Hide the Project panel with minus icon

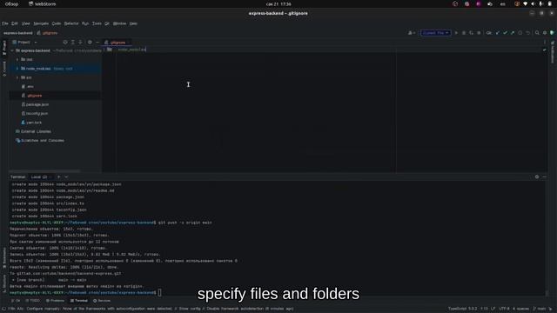[x=97, y=43]
